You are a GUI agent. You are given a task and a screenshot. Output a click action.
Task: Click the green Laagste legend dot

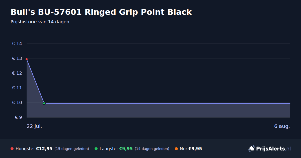tap(96, 149)
